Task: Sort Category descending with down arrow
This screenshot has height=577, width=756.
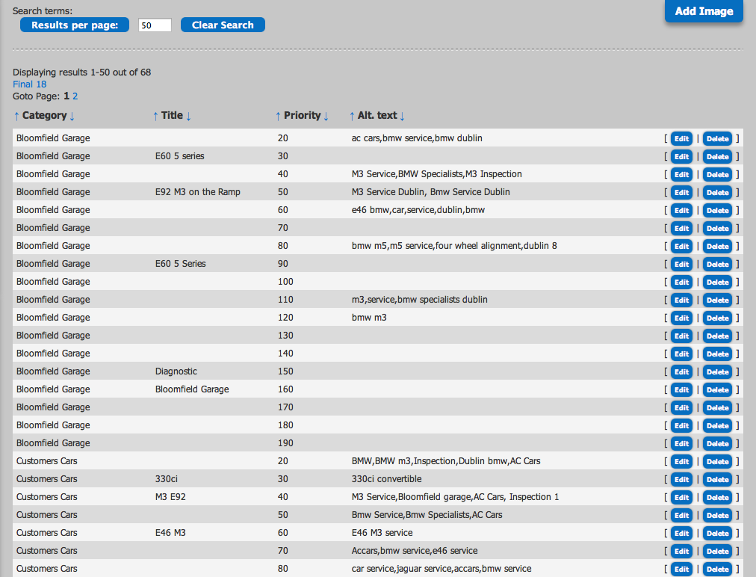Action: coord(72,116)
